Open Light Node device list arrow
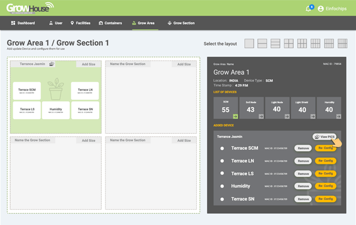 287,116
